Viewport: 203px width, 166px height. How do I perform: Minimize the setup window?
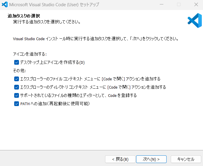click(162, 4)
